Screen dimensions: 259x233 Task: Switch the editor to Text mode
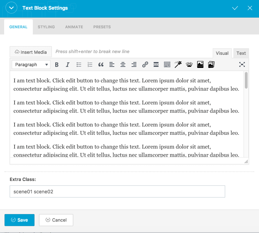coord(241,53)
